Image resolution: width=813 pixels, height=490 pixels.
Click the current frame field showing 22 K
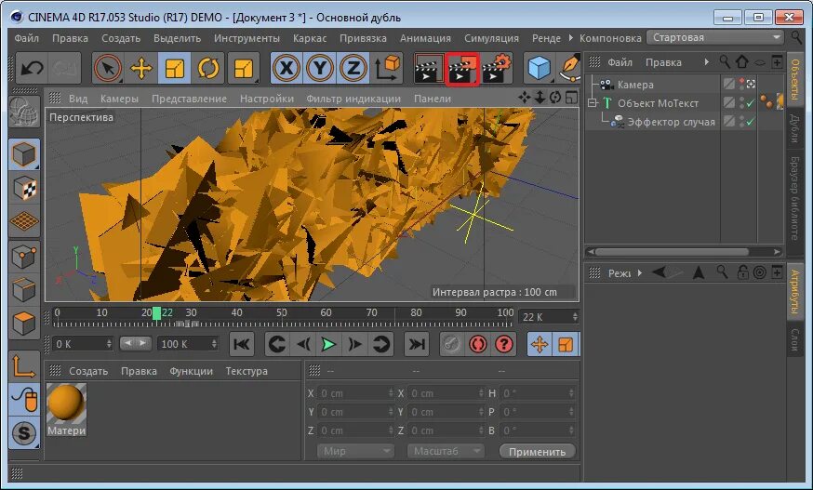(548, 316)
